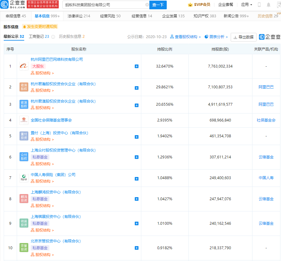Click the 中国人寿 company logo
The image size is (281, 261).
pos(24,178)
